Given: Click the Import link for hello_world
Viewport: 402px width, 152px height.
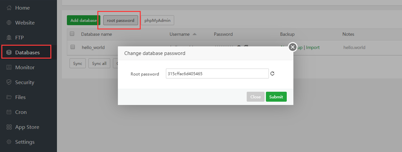Looking at the screenshot, I should (x=313, y=47).
